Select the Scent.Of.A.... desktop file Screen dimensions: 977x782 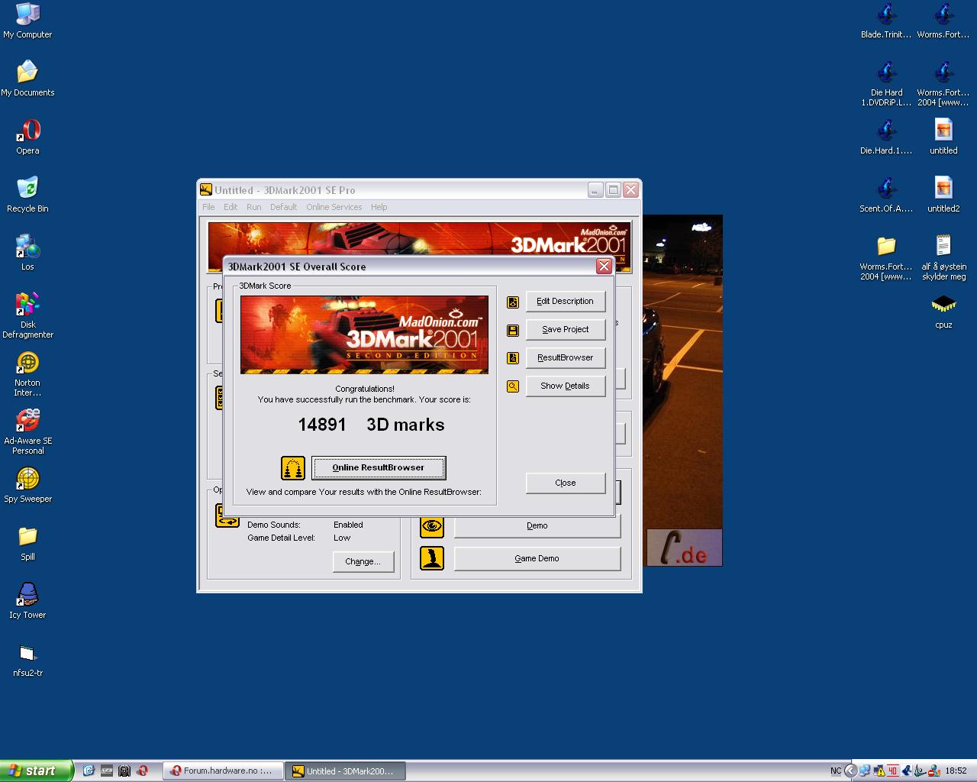pyautogui.click(x=886, y=195)
